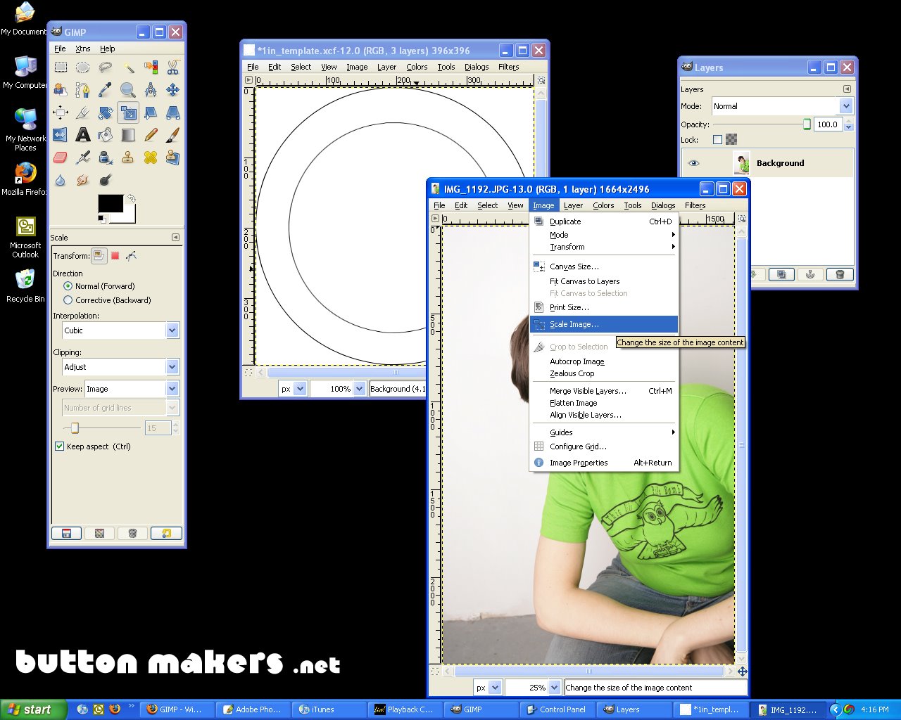Activate the Text tool
The height and width of the screenshot is (720, 901).
coord(83,135)
